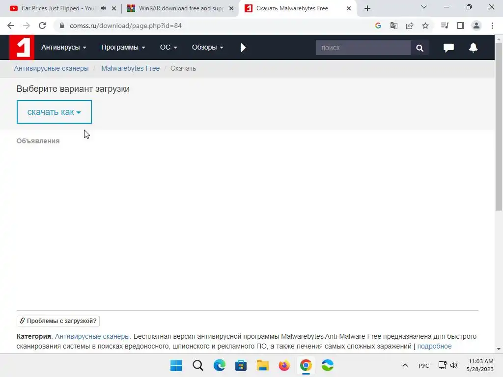Click the search magnifier button
The width and height of the screenshot is (503, 377).
coord(419,48)
